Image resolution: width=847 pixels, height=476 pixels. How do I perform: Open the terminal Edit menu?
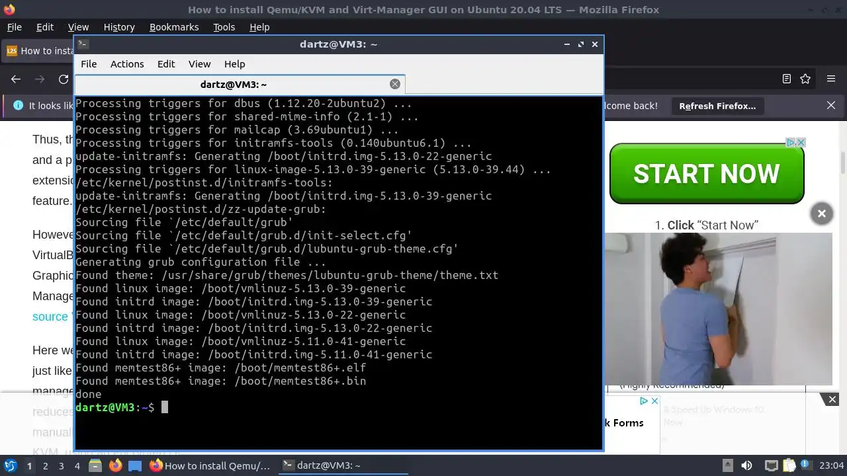166,64
